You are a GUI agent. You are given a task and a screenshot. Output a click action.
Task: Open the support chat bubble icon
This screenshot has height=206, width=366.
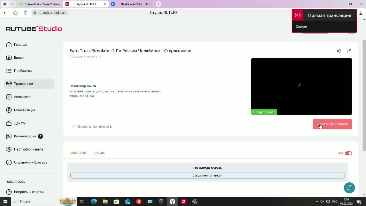click(349, 188)
